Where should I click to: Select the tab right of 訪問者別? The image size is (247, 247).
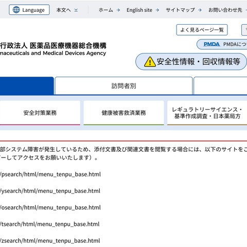click(x=220, y=86)
